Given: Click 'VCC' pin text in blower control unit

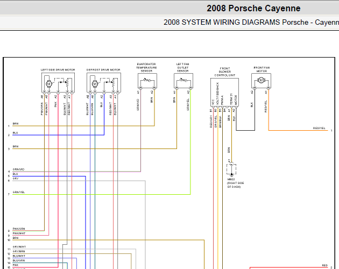Looking at the screenshot, I should tap(213, 102).
